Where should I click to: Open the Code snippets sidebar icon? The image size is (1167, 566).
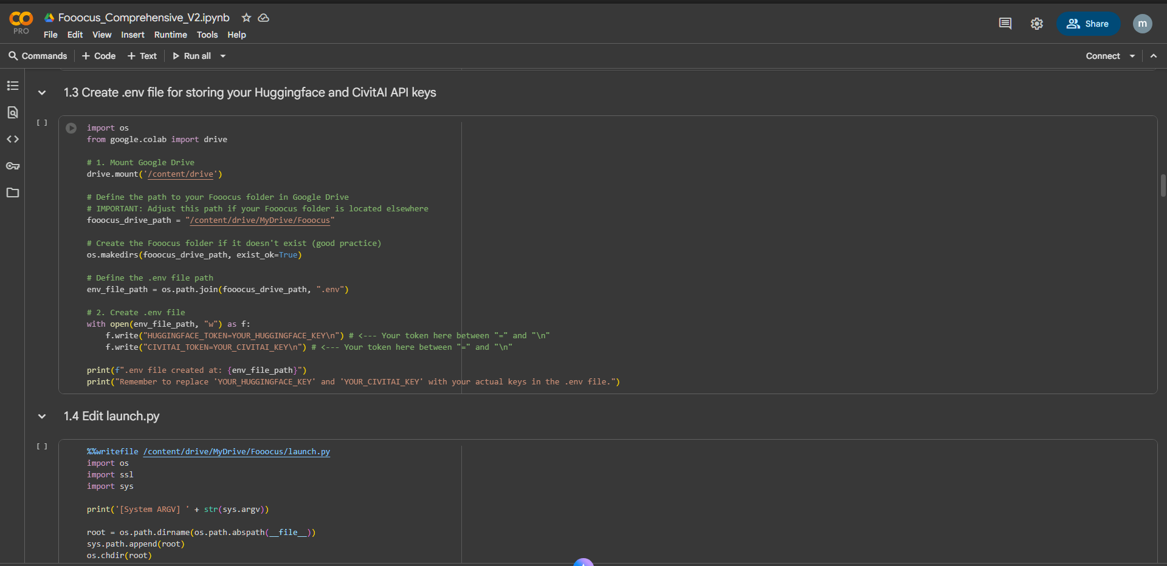pyautogui.click(x=13, y=139)
